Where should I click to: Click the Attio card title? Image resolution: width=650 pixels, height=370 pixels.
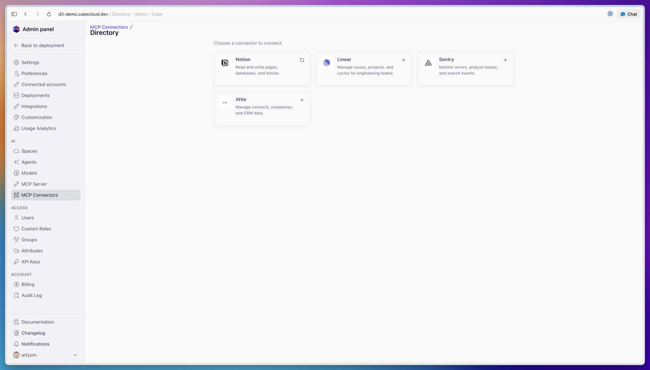tap(241, 99)
